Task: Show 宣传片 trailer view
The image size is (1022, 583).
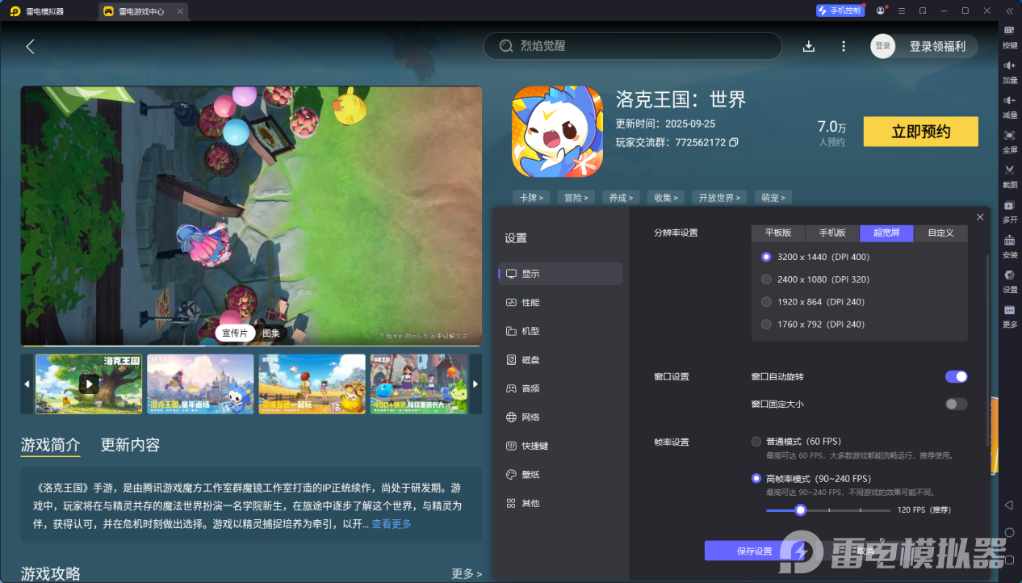Action: [x=235, y=333]
